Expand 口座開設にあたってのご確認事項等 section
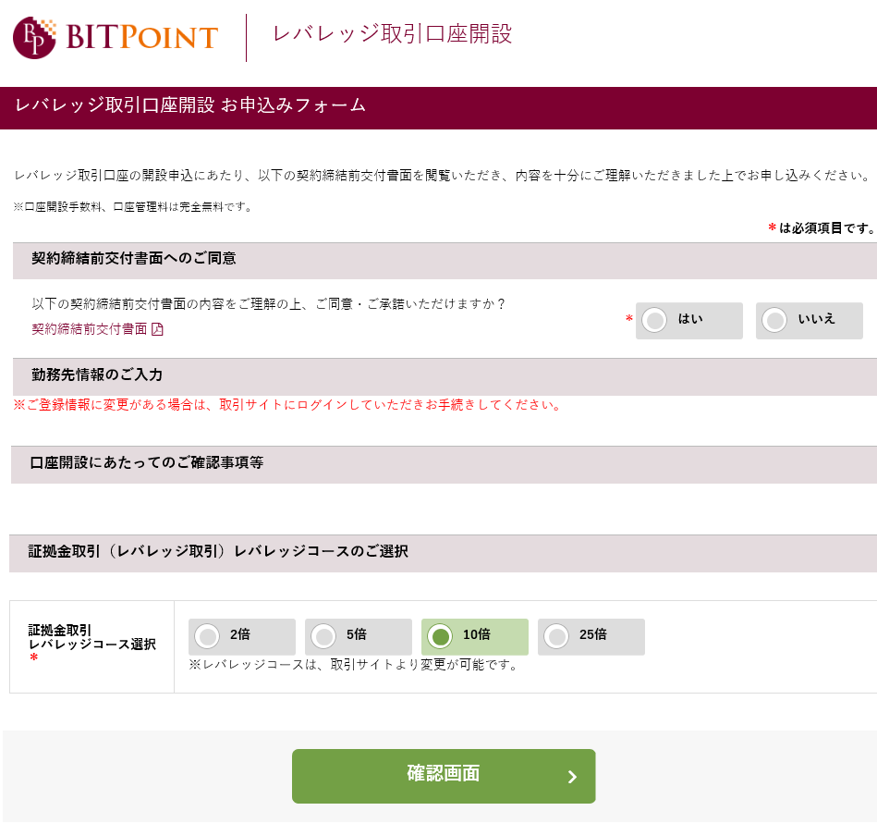877x823 pixels. [x=147, y=463]
